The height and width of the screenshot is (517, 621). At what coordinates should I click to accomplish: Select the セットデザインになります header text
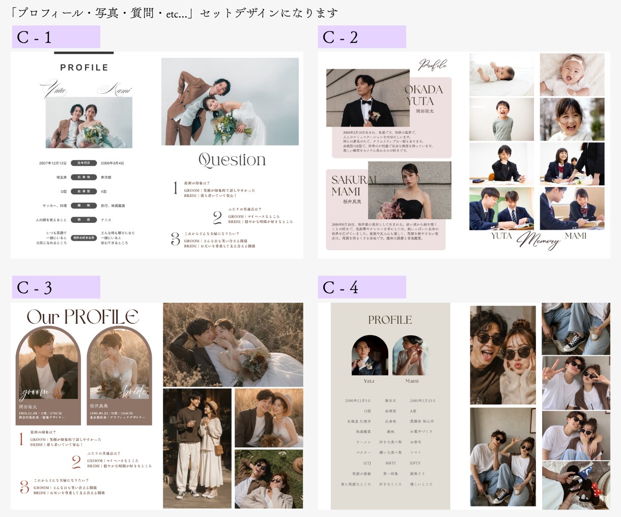[x=269, y=13]
